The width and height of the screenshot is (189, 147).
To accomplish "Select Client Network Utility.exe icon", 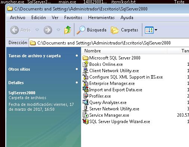I will pos(86,70).
